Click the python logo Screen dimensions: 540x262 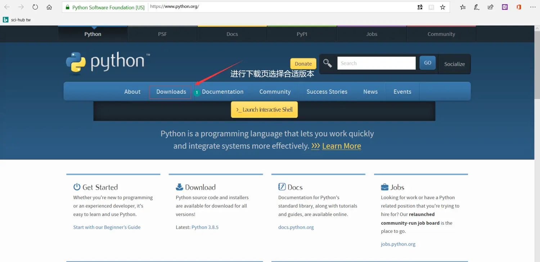(108, 63)
